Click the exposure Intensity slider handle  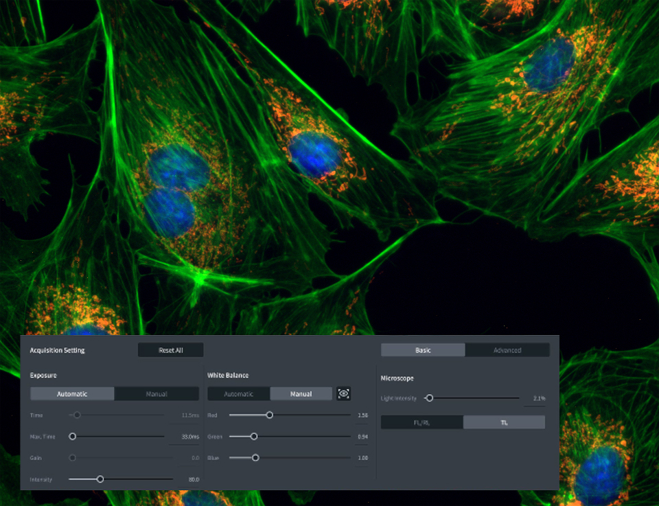[100, 479]
